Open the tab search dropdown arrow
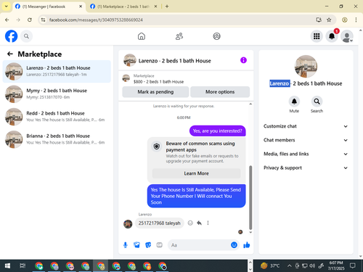 coord(7,7)
